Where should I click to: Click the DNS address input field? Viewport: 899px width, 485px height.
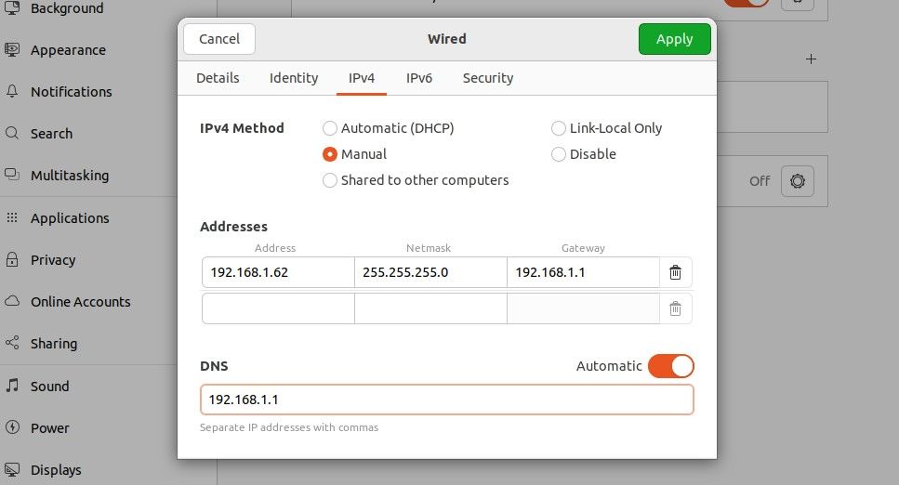(446, 400)
